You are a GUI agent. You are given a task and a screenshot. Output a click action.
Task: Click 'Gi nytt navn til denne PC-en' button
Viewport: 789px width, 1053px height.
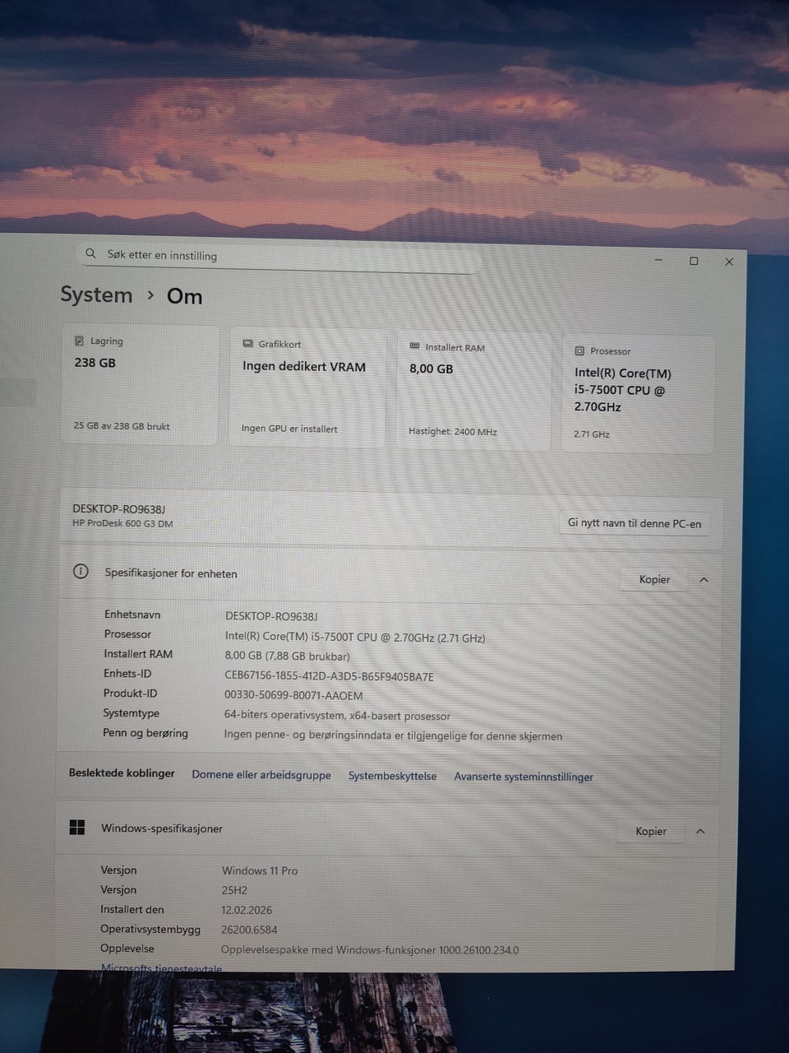(x=634, y=523)
